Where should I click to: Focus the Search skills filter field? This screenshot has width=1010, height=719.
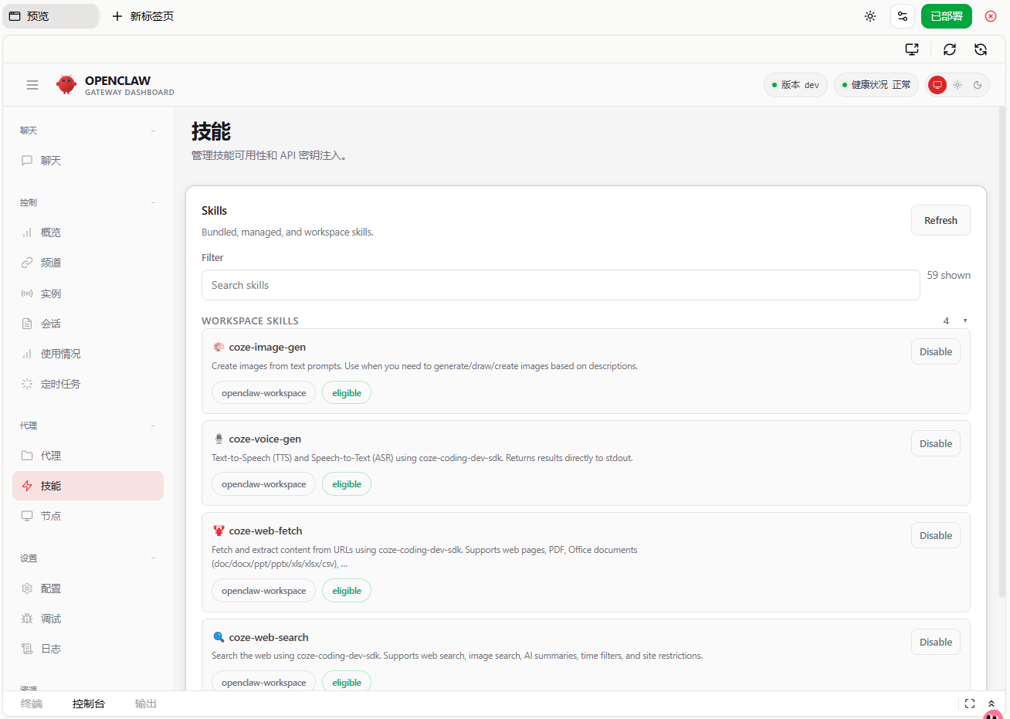click(x=561, y=285)
